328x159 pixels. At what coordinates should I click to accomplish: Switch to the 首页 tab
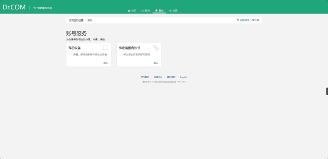coord(132,11)
